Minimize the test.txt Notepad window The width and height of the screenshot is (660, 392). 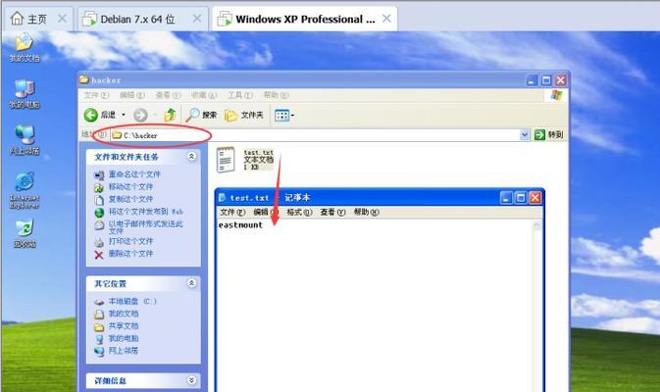(506, 198)
